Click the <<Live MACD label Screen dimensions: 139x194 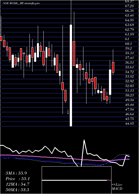(x=117, y=187)
